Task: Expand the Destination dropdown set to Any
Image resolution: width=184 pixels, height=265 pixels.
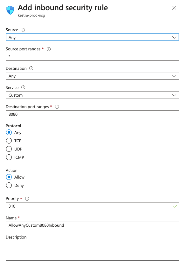Action: [x=92, y=76]
